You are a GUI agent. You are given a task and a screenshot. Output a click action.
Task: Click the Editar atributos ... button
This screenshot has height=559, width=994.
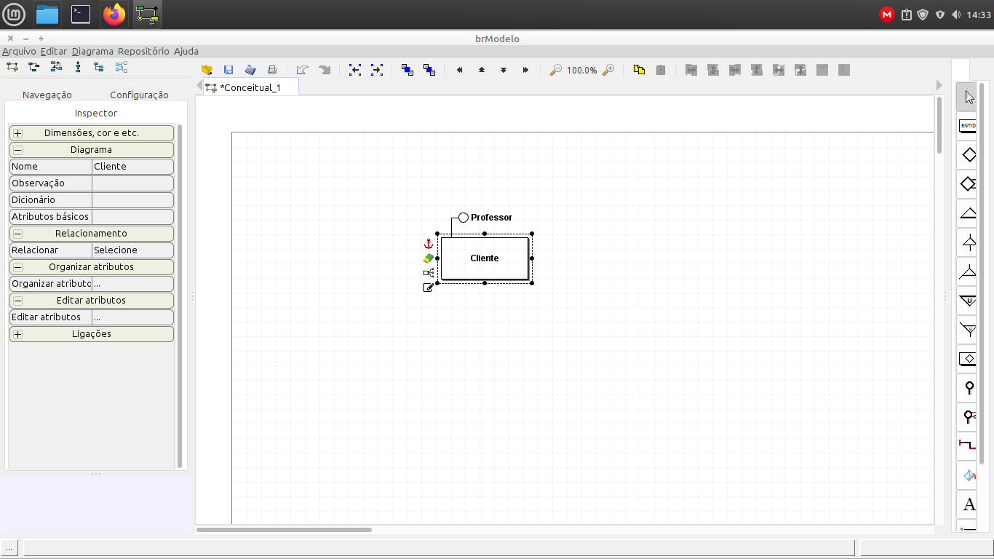132,317
